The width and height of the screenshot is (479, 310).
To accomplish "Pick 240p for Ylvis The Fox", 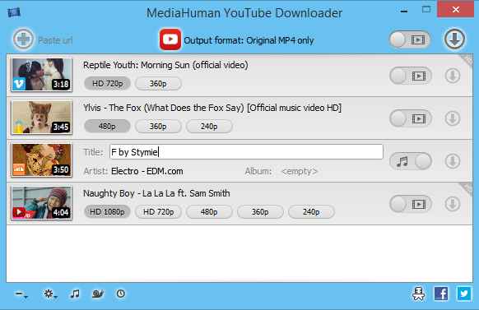I will [x=209, y=127].
